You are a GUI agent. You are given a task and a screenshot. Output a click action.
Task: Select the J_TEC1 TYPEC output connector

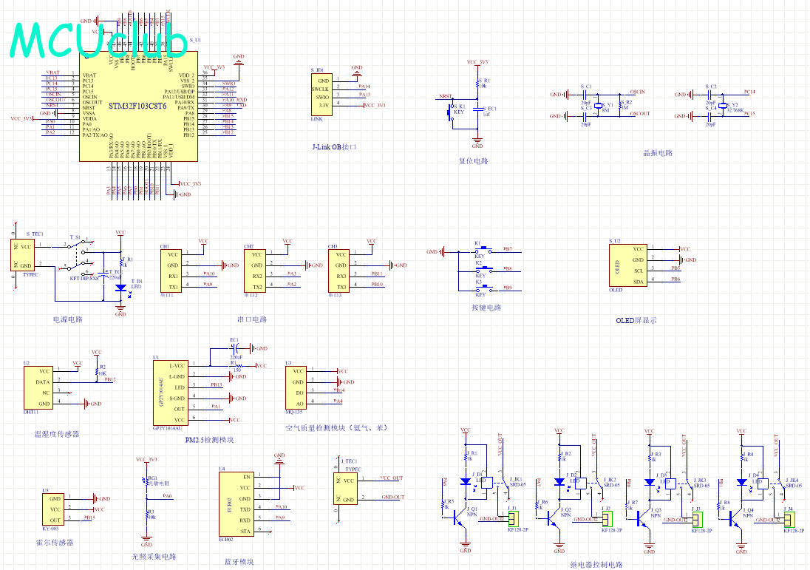345,489
